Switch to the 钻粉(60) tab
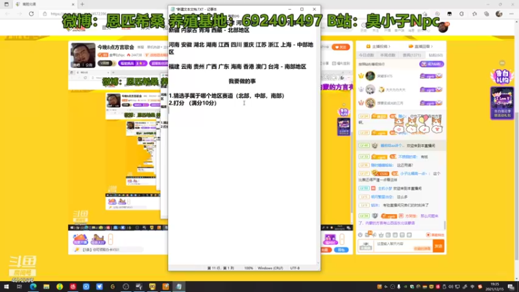Screen dimensions: 519x292 click(435, 55)
